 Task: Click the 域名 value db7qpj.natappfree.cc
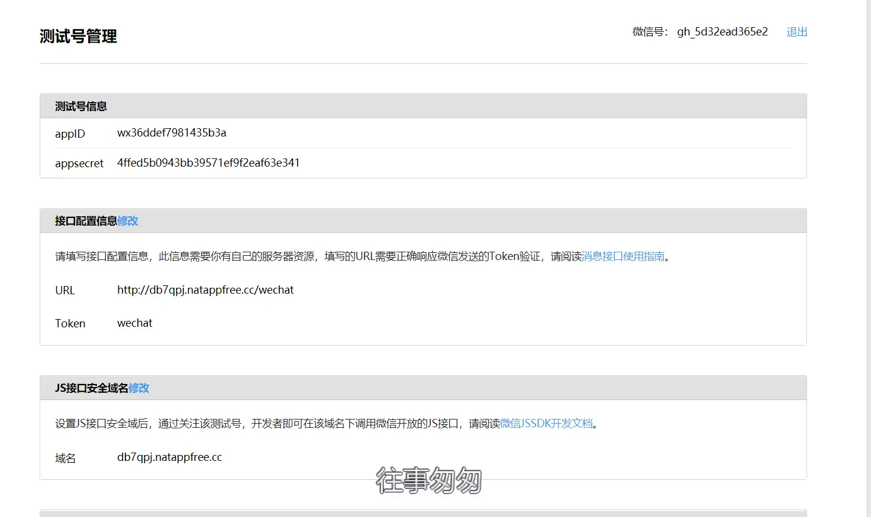tap(170, 457)
